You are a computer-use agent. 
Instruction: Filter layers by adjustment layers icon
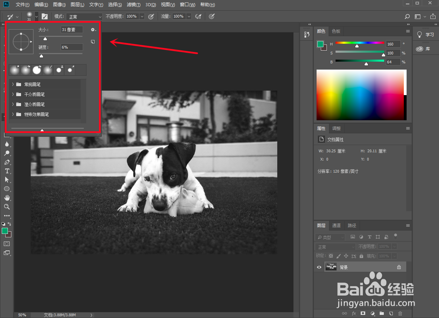pyautogui.click(x=361, y=237)
